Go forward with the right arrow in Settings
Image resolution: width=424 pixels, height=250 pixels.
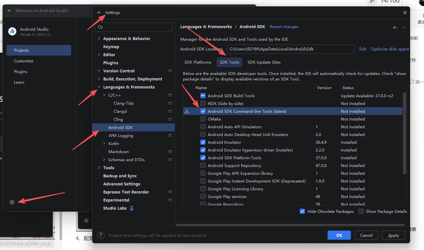click(x=404, y=27)
